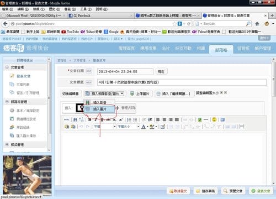Click the page break icon at toolbar end

[x=242, y=127]
